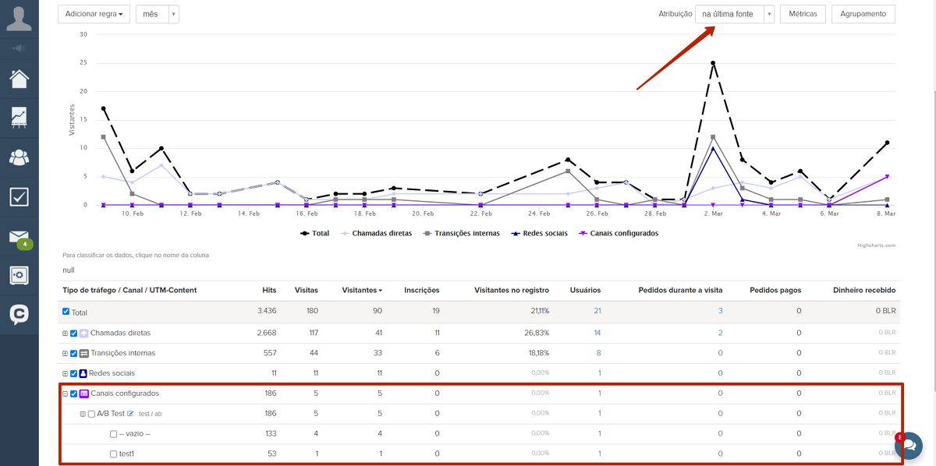Screen dimensions: 936x466
Task: Sort table by the Visitantes column
Action: (x=361, y=290)
